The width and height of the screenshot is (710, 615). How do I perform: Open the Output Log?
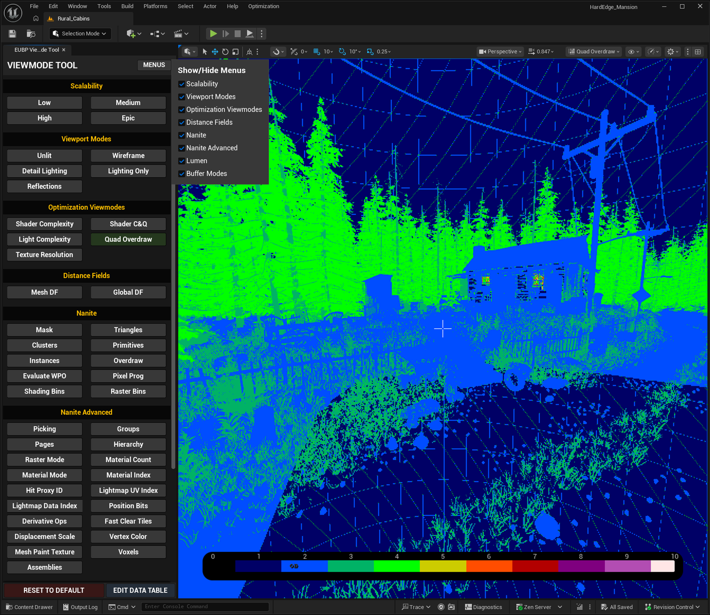click(80, 607)
